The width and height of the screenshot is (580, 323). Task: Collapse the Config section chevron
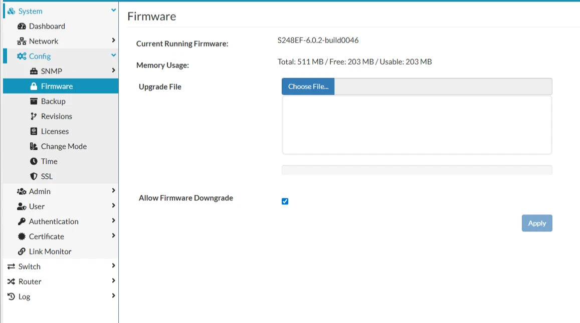114,56
